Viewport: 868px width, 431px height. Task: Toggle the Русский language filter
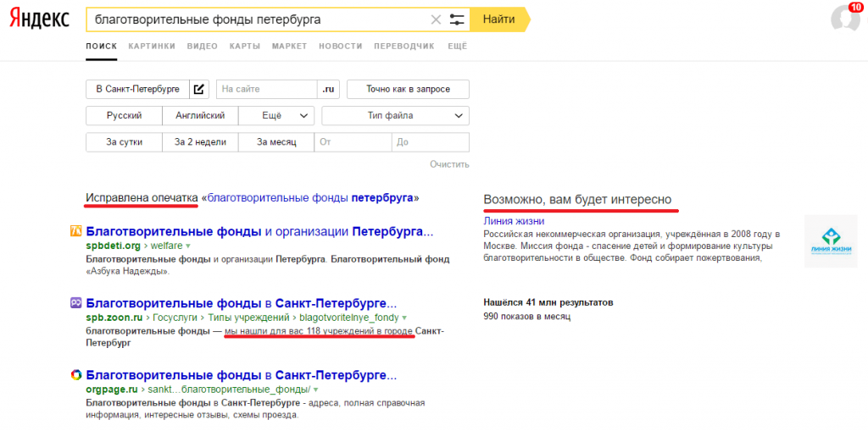(x=124, y=116)
